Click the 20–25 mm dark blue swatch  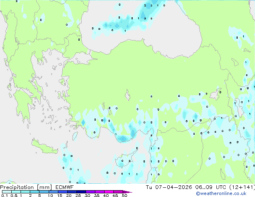(x=72, y=192)
